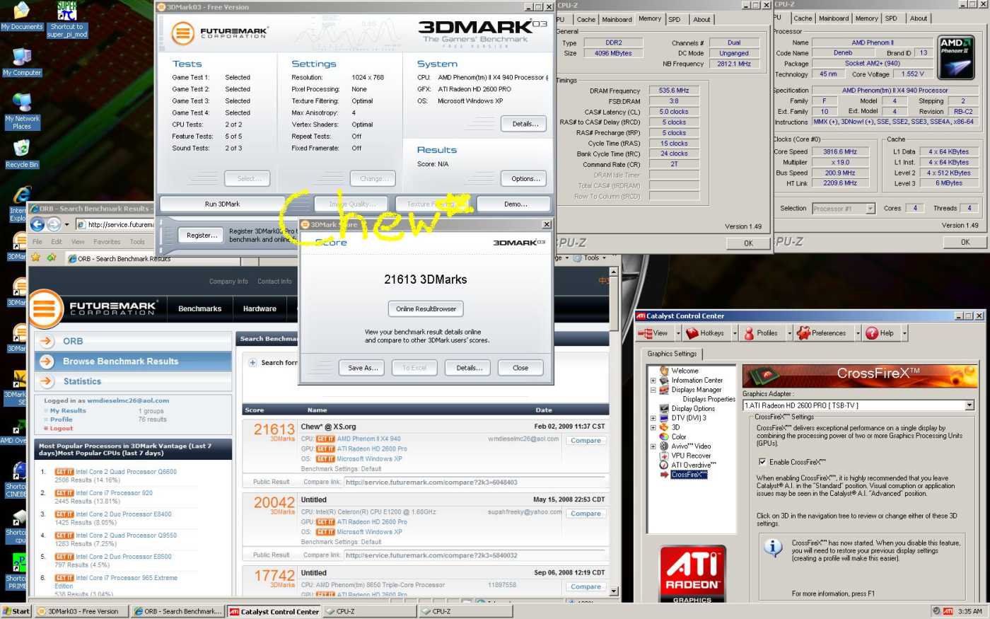This screenshot has width=990, height=619.
Task: Click Compare button for the 20042 result
Action: [x=586, y=514]
